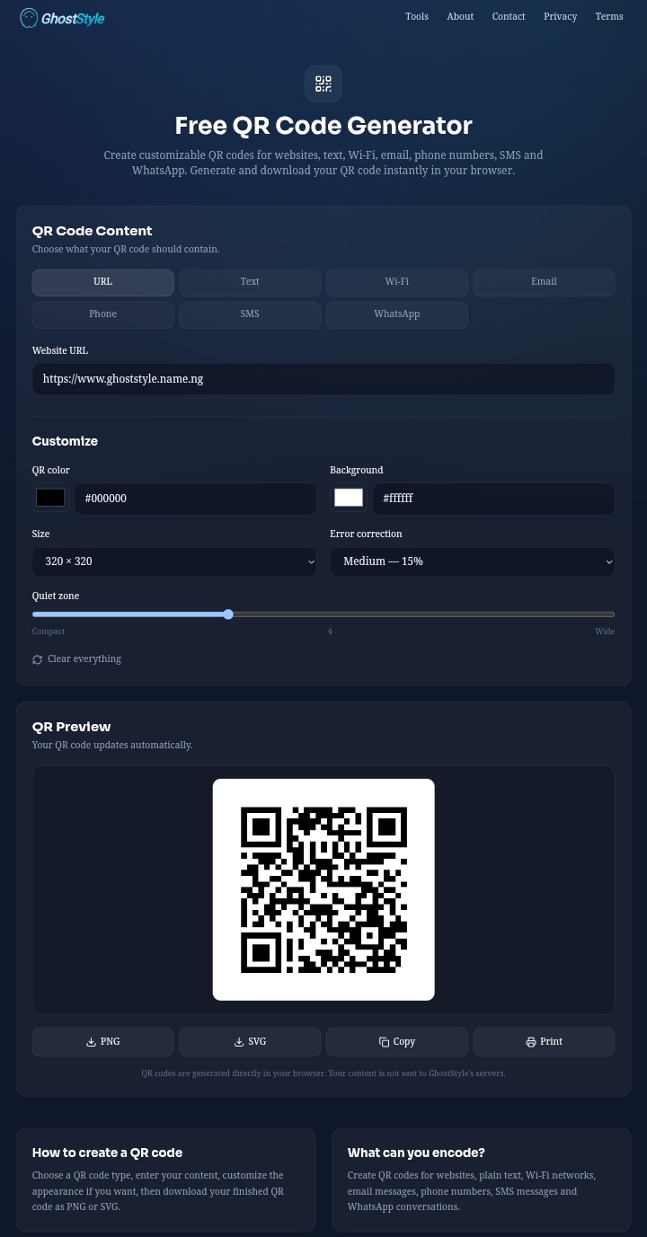Open the About page link
647x1237 pixels.
pyautogui.click(x=460, y=16)
